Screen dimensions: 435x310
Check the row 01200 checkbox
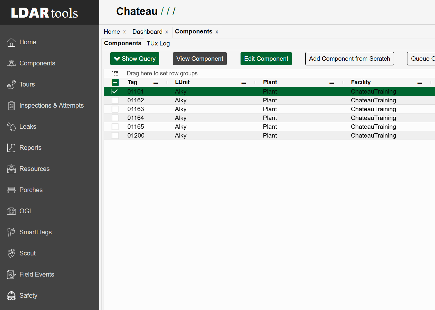(115, 135)
